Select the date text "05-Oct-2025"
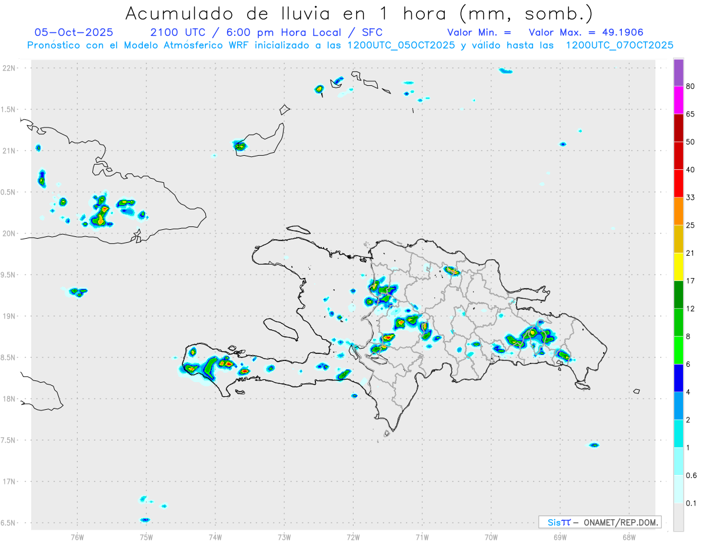Viewport: 706px width, 545px height. point(74,32)
